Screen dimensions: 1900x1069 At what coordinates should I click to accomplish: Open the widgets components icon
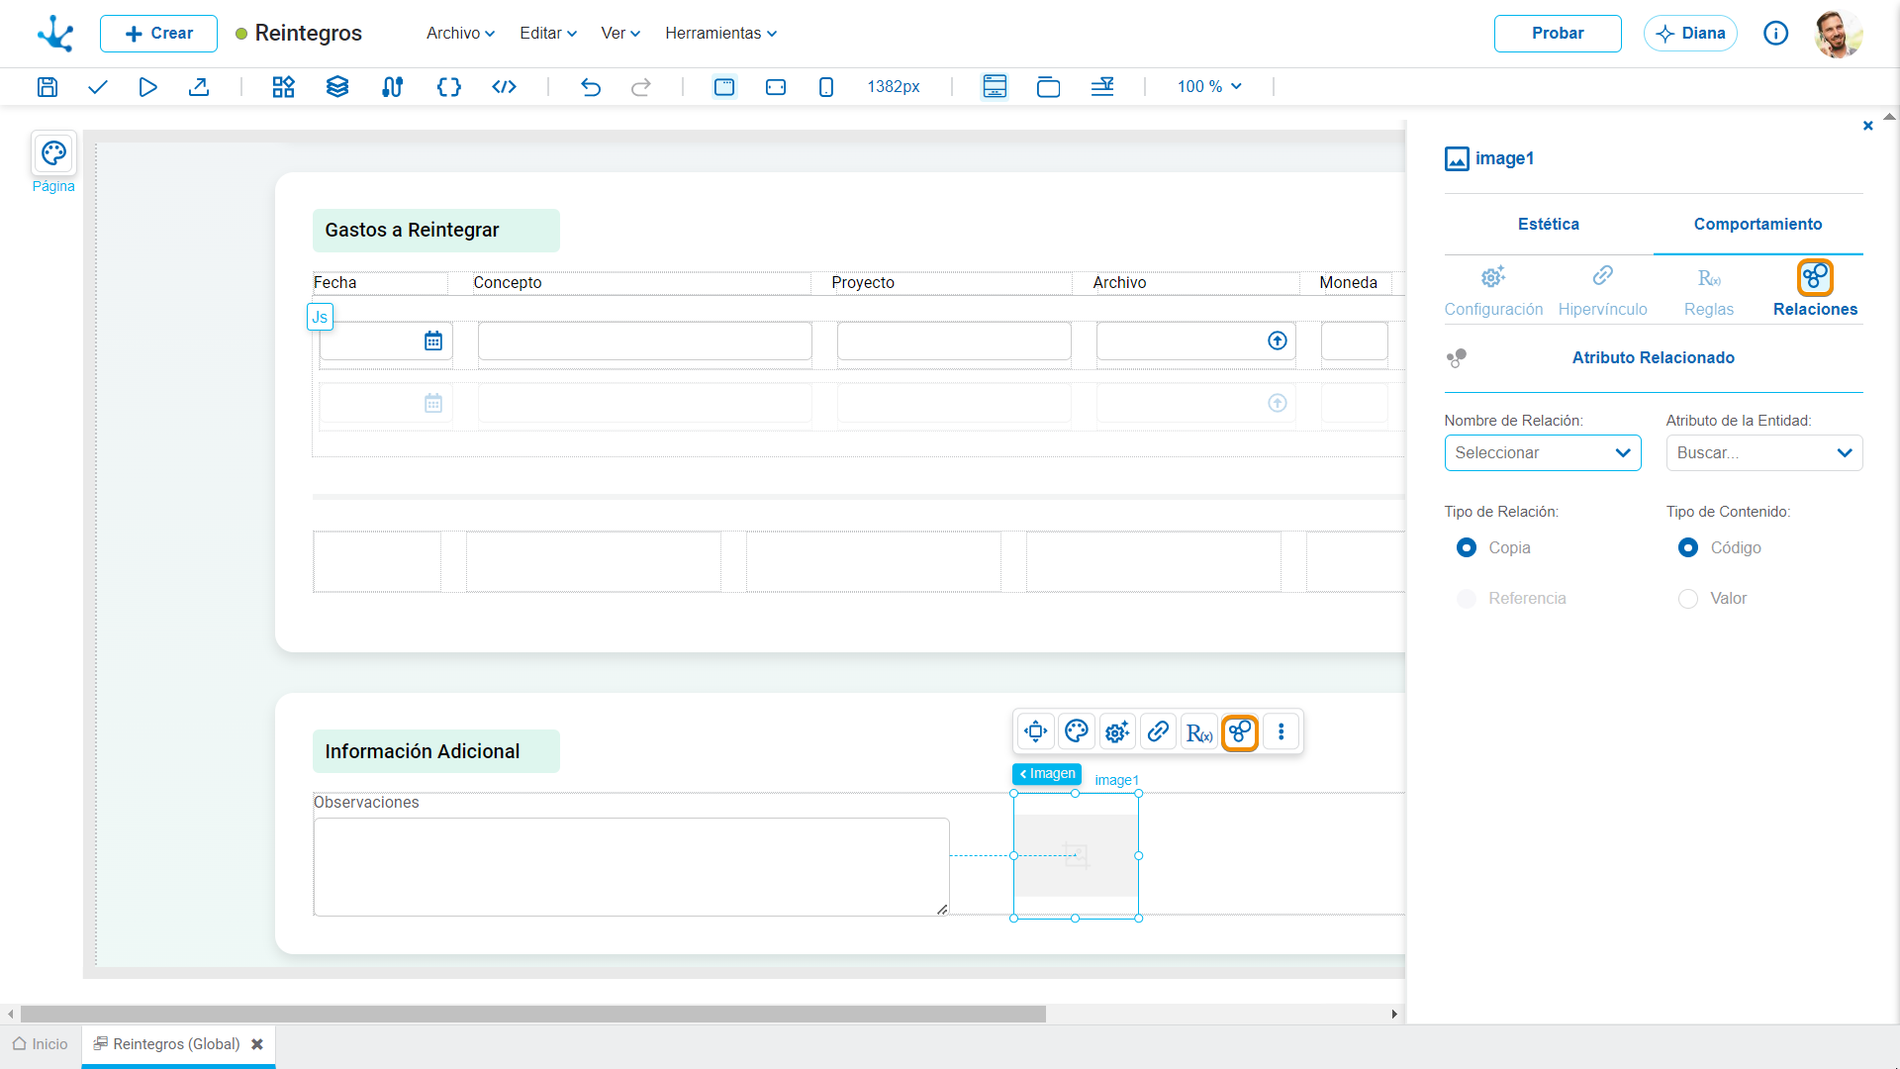pyautogui.click(x=284, y=87)
